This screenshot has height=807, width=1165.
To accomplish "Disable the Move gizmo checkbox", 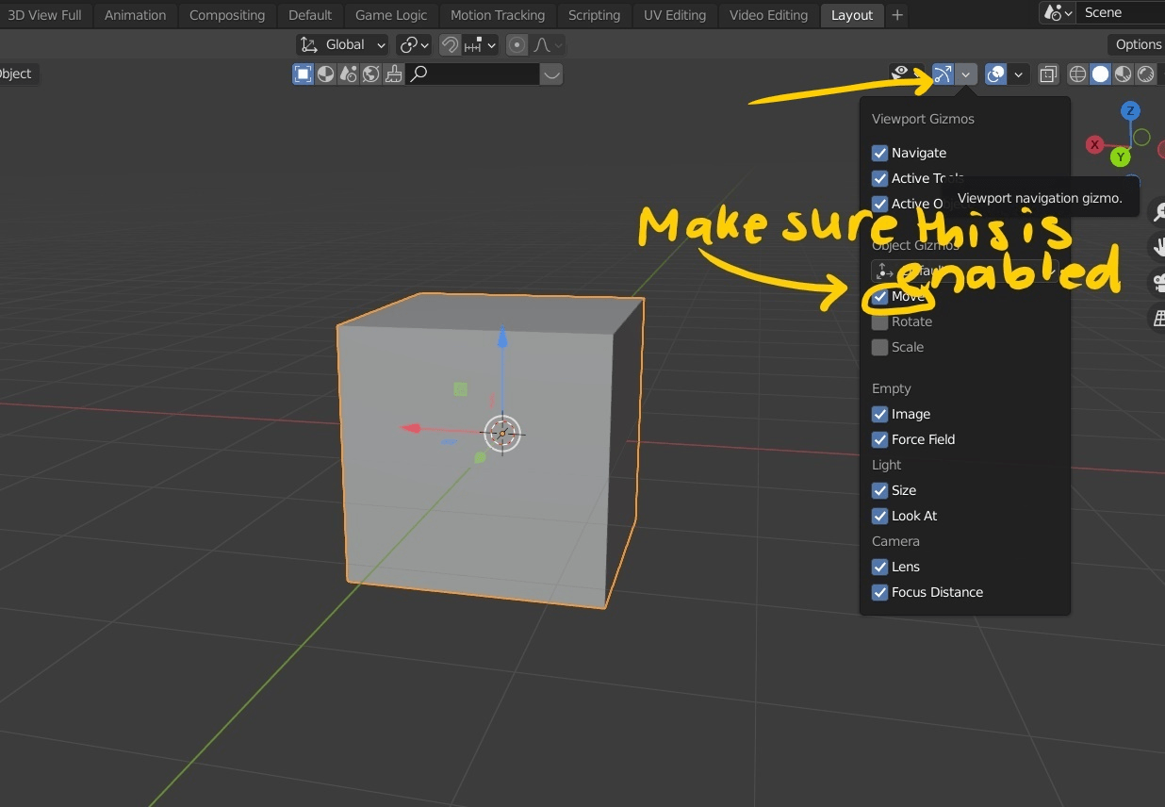I will click(x=879, y=296).
